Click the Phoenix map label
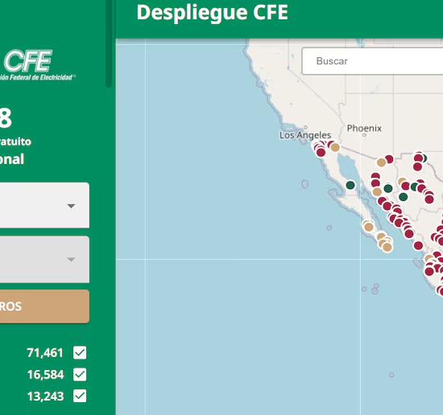 (x=364, y=129)
